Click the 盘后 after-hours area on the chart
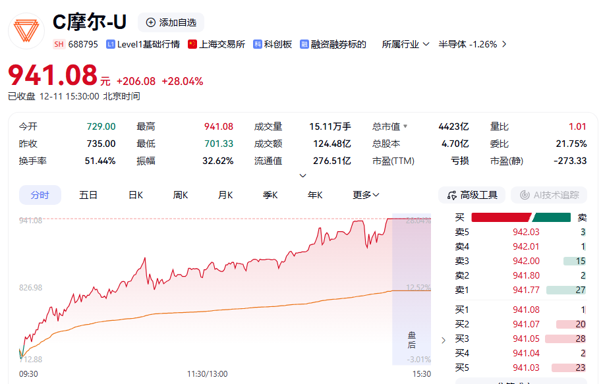The image size is (603, 384). (x=411, y=340)
